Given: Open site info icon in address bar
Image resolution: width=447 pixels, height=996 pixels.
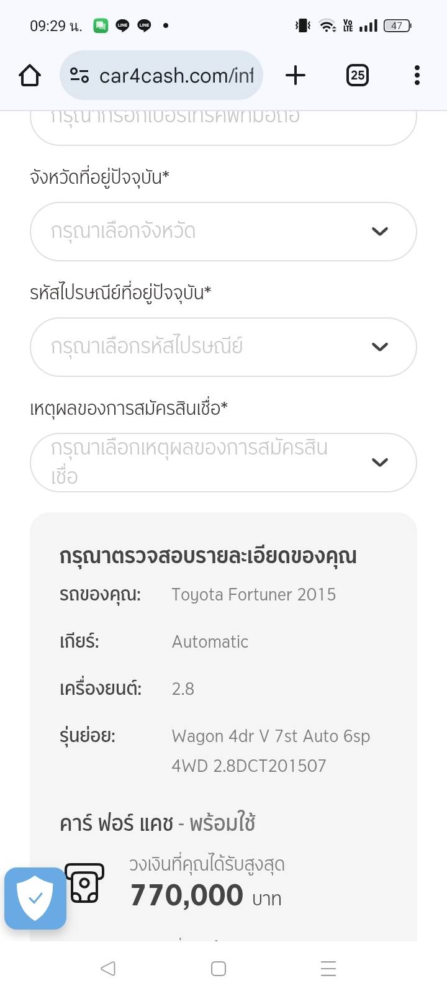Looking at the screenshot, I should tap(79, 76).
